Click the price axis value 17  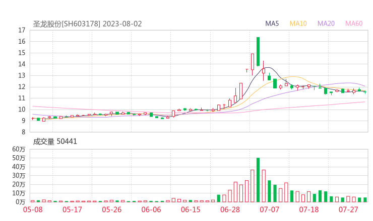click(x=22, y=30)
